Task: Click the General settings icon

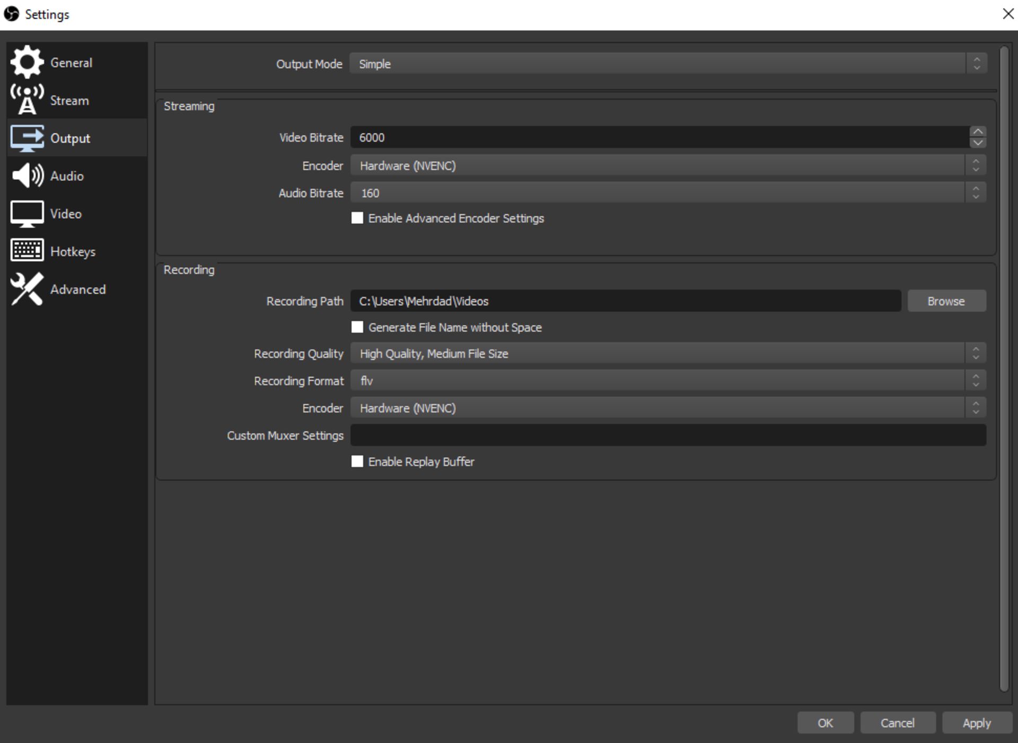Action: [28, 62]
